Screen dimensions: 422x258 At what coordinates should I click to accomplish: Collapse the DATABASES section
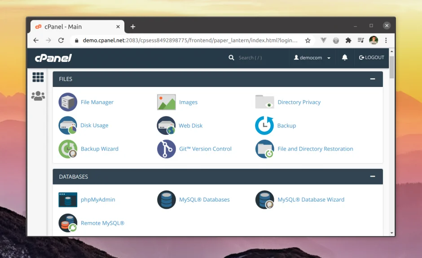[x=373, y=176]
